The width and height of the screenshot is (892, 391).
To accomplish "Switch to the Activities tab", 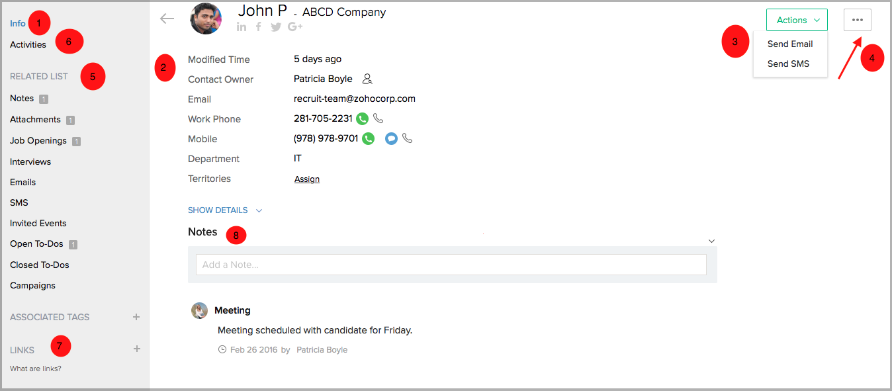I will (x=28, y=45).
